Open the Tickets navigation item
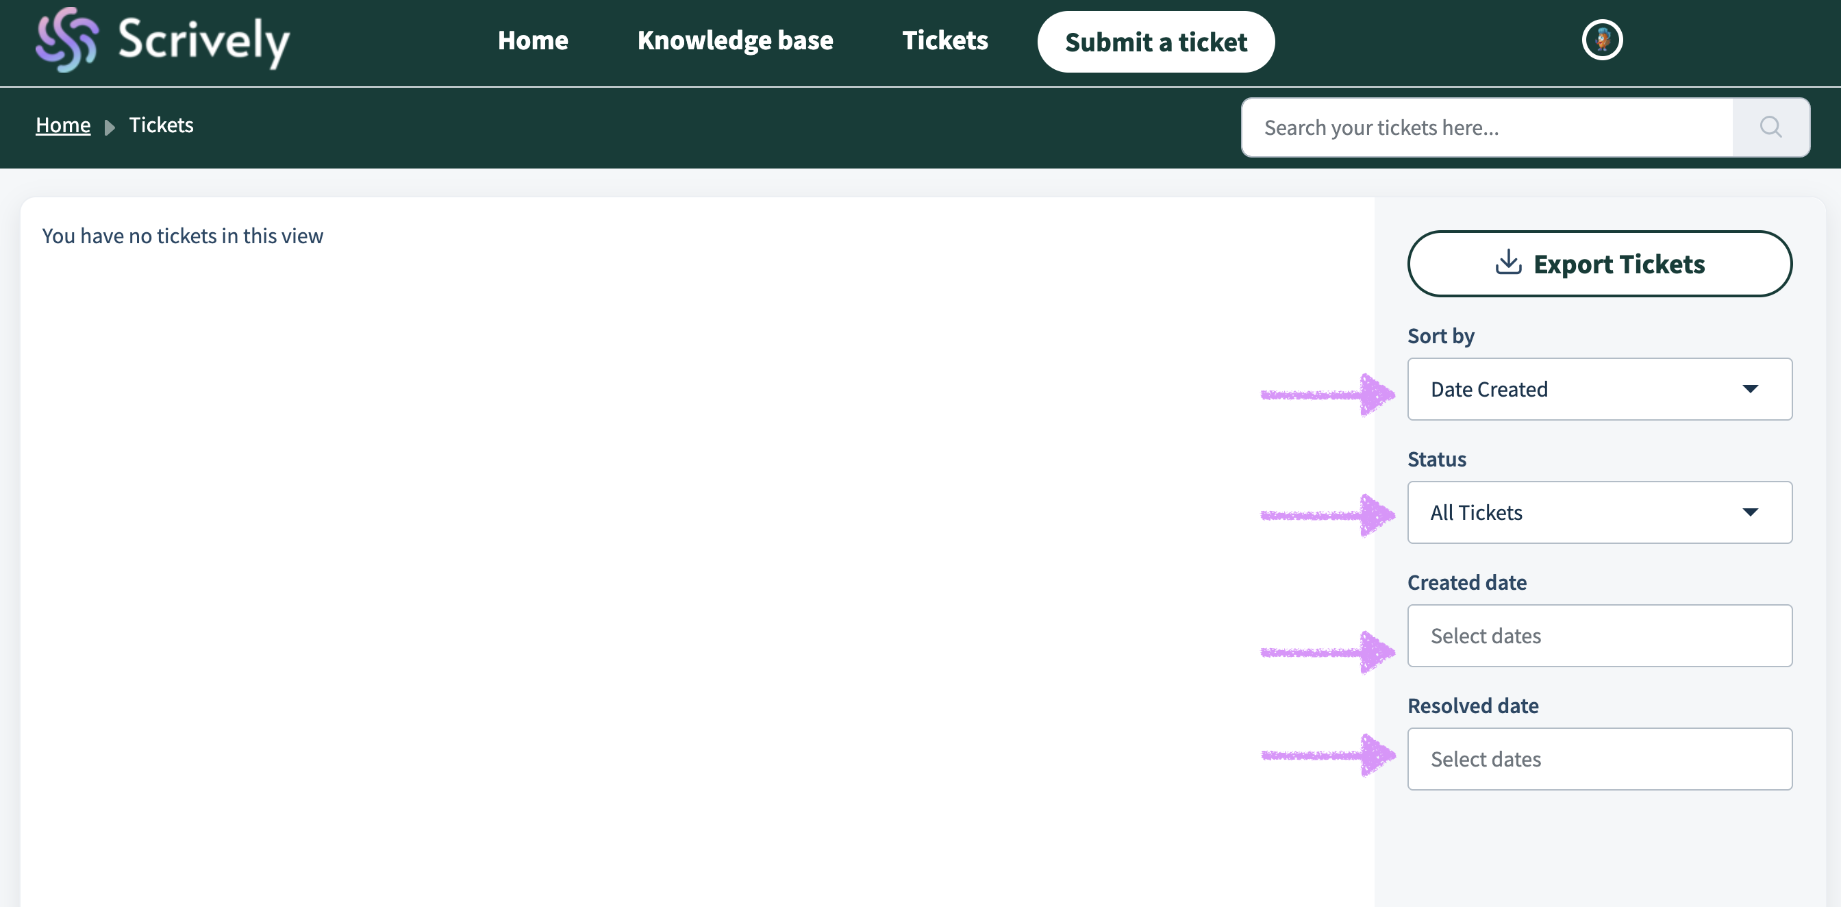 (x=944, y=40)
